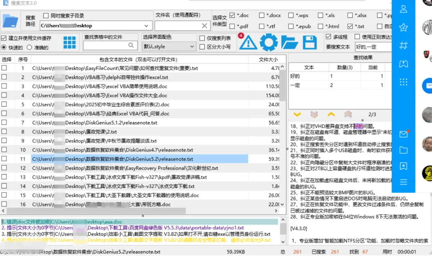Open the mail envelope icon in sidebar
The image size is (432, 256).
[403, 134]
